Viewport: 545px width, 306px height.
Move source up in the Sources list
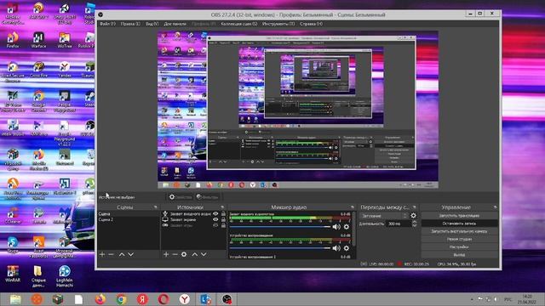click(195, 254)
